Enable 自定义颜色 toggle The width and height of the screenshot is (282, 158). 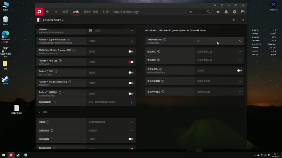239,70
